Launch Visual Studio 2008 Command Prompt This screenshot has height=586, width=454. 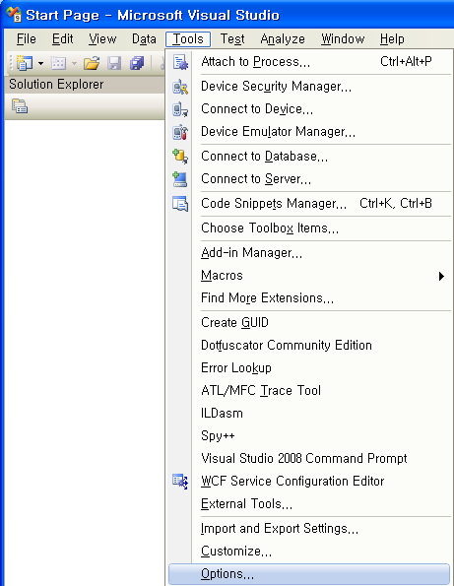[x=303, y=459]
